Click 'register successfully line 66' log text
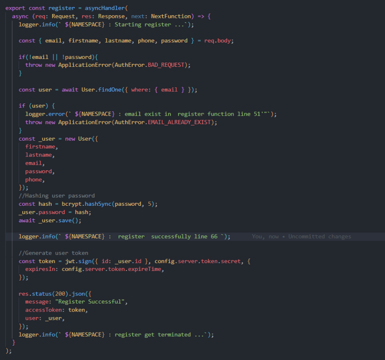 click(x=168, y=237)
